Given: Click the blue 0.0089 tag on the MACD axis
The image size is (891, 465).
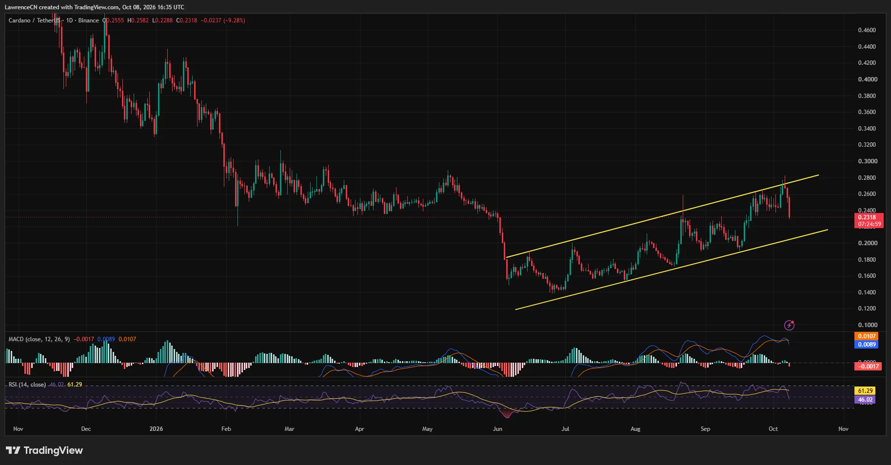Looking at the screenshot, I should 867,345.
